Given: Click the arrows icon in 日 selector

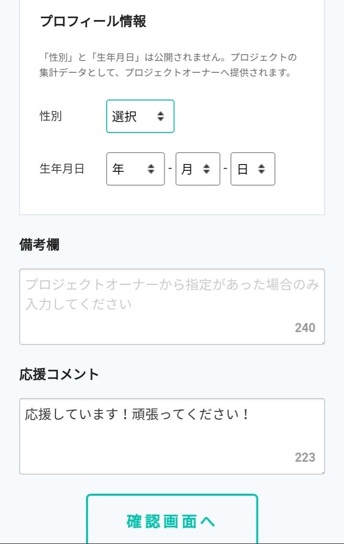Looking at the screenshot, I should coord(261,169).
